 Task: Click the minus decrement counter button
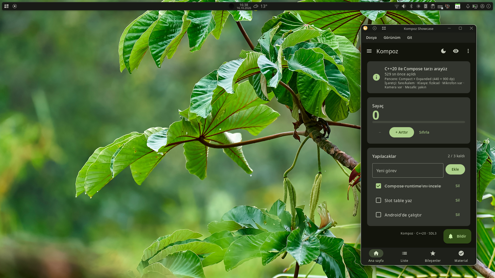(x=380, y=132)
